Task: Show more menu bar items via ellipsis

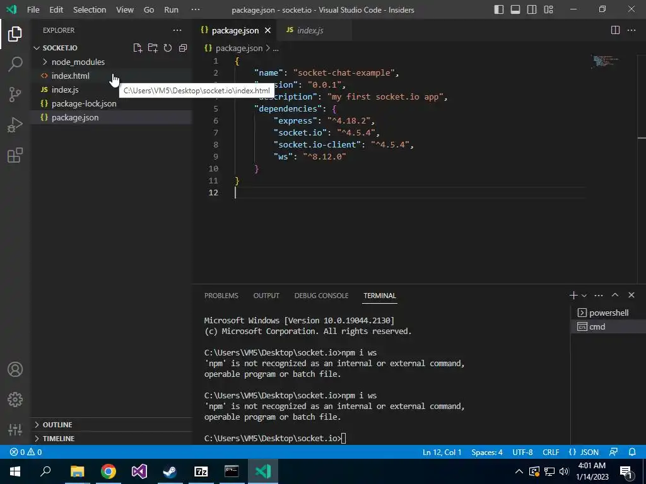Action: click(x=196, y=9)
